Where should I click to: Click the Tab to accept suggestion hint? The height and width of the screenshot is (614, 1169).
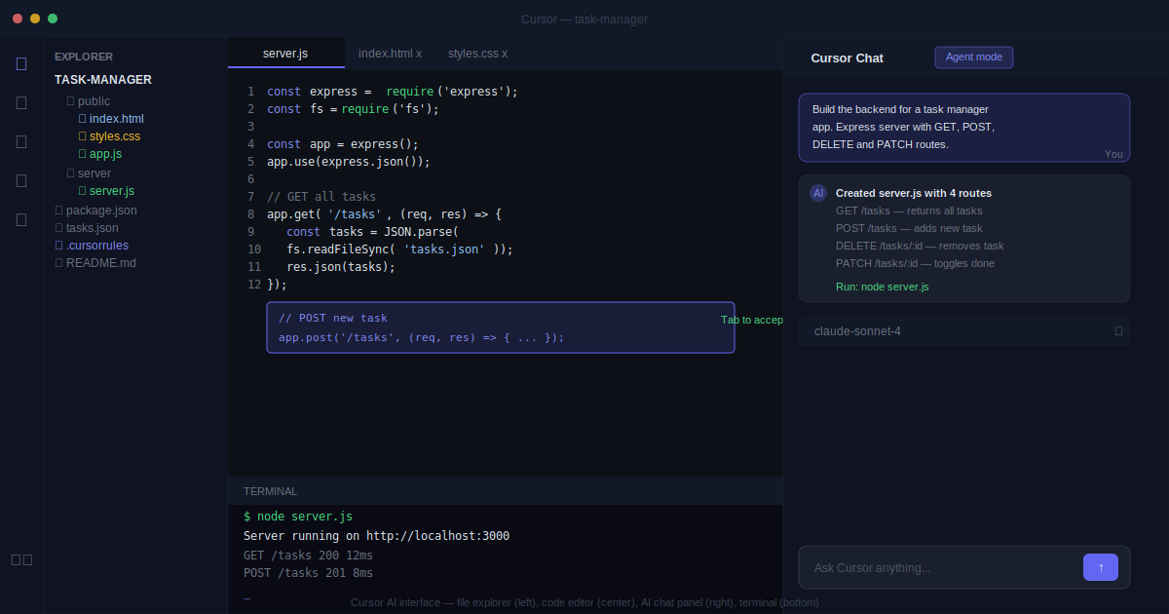point(752,320)
